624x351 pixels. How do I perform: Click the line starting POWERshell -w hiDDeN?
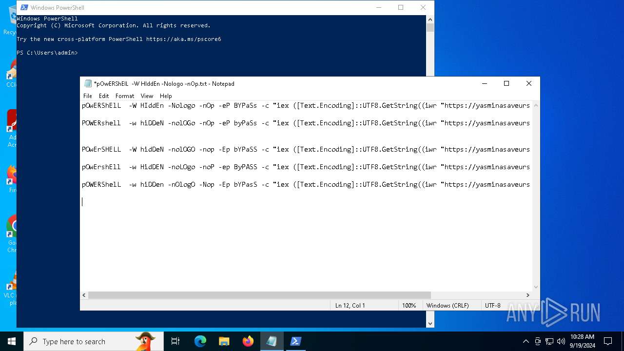(x=306, y=123)
